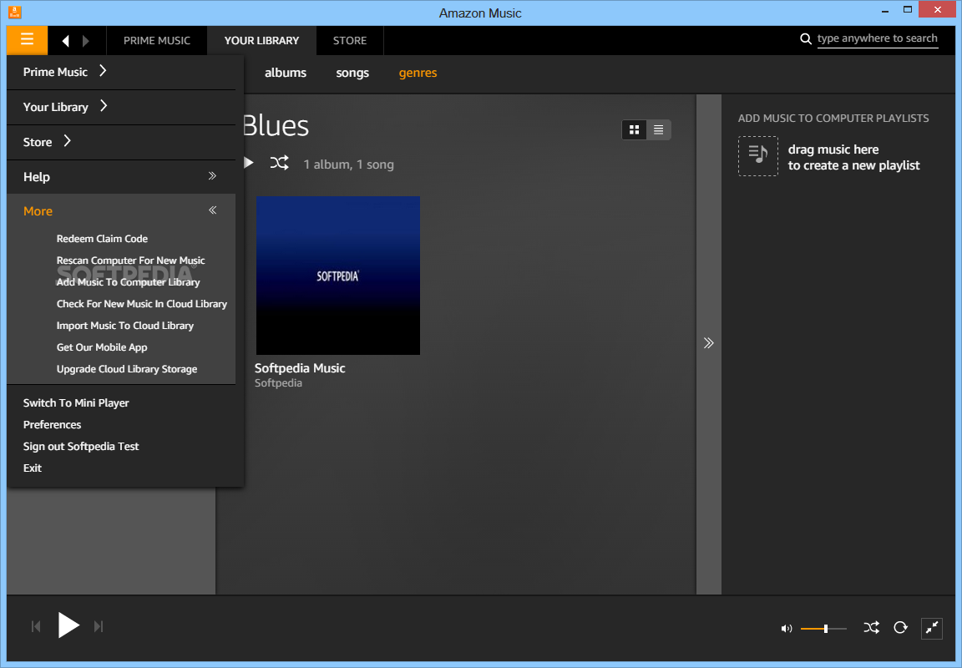This screenshot has width=962, height=668.
Task: Select Check For New Music In Cloud Library
Action: coord(142,304)
